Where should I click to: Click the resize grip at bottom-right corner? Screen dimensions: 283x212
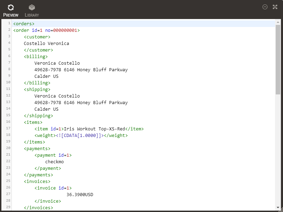click(x=281, y=210)
